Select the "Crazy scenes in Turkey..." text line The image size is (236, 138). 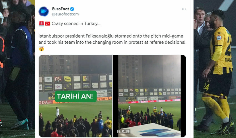[x=76, y=24]
